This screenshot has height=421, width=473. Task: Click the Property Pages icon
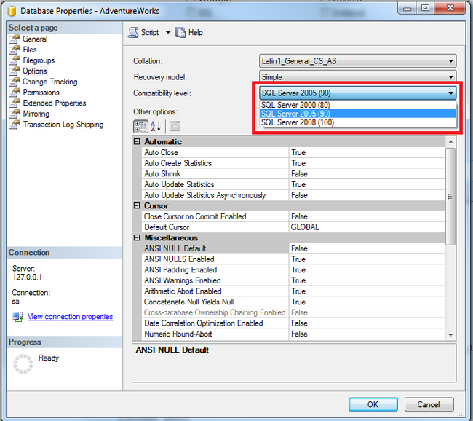pyautogui.click(x=175, y=126)
